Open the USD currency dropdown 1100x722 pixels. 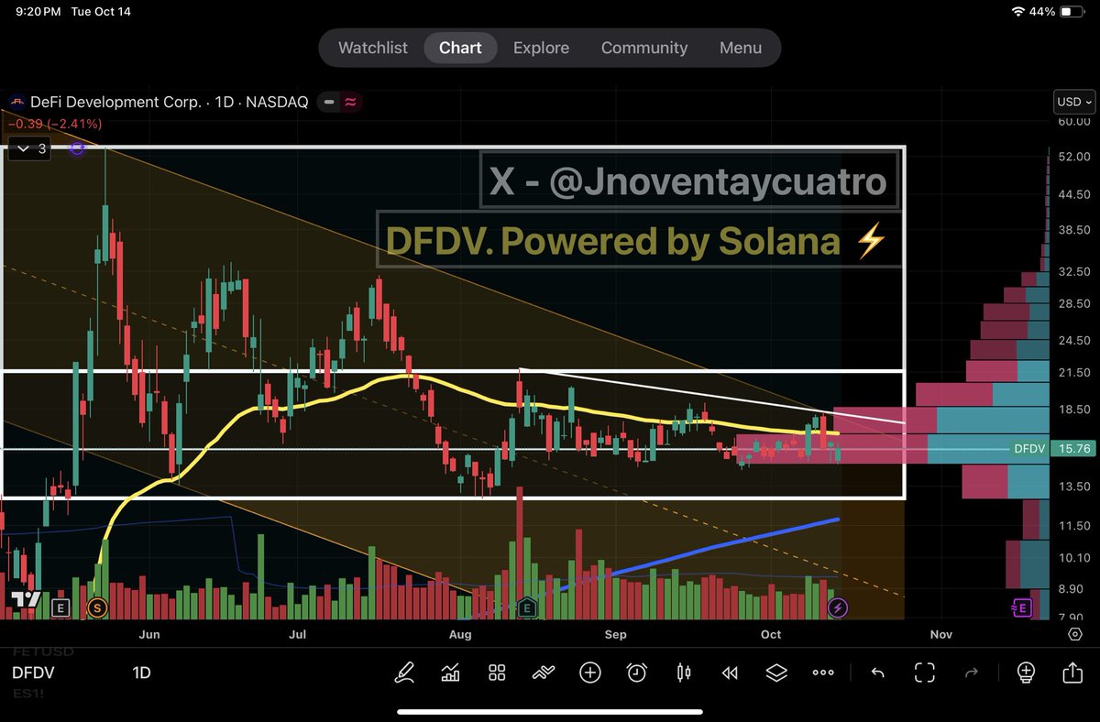coord(1074,102)
